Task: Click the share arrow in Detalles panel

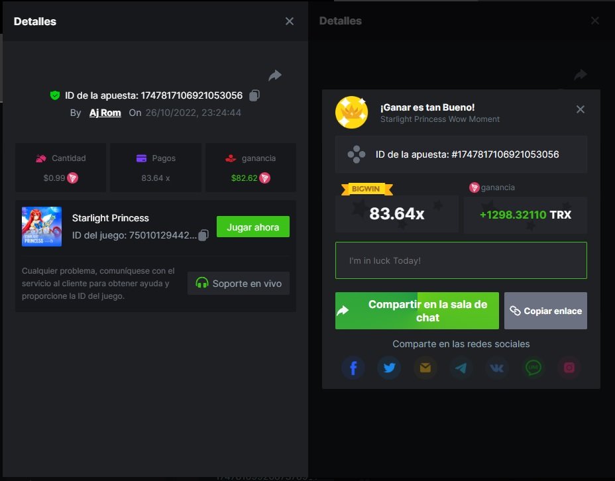Action: click(275, 75)
